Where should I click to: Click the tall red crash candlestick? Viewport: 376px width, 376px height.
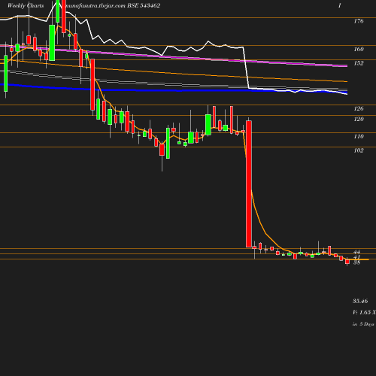click(x=249, y=183)
